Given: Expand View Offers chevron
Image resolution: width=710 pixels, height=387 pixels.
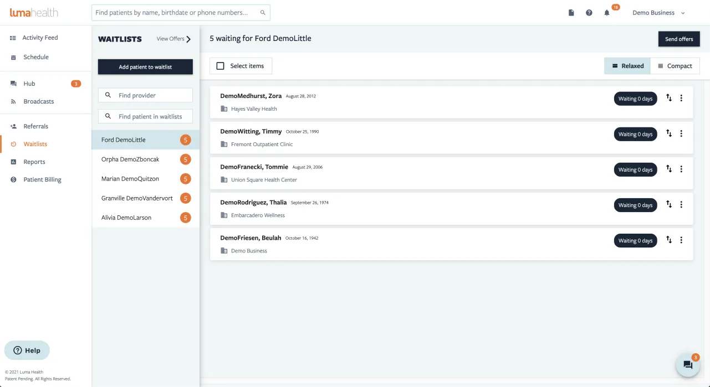Looking at the screenshot, I should pyautogui.click(x=188, y=39).
